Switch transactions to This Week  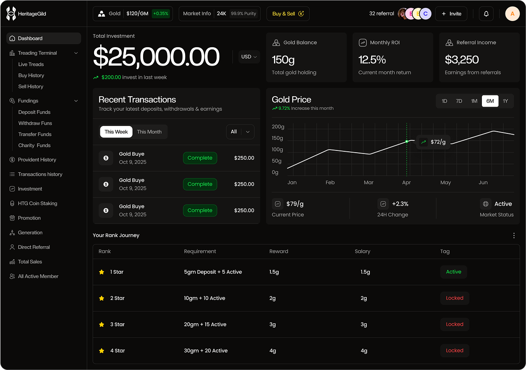(116, 132)
